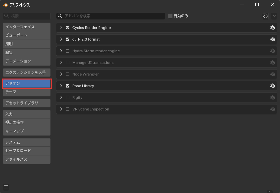The width and height of the screenshot is (280, 193).
Task: Click the Blender icon on Cycles Render Engine row
Action: (x=272, y=28)
